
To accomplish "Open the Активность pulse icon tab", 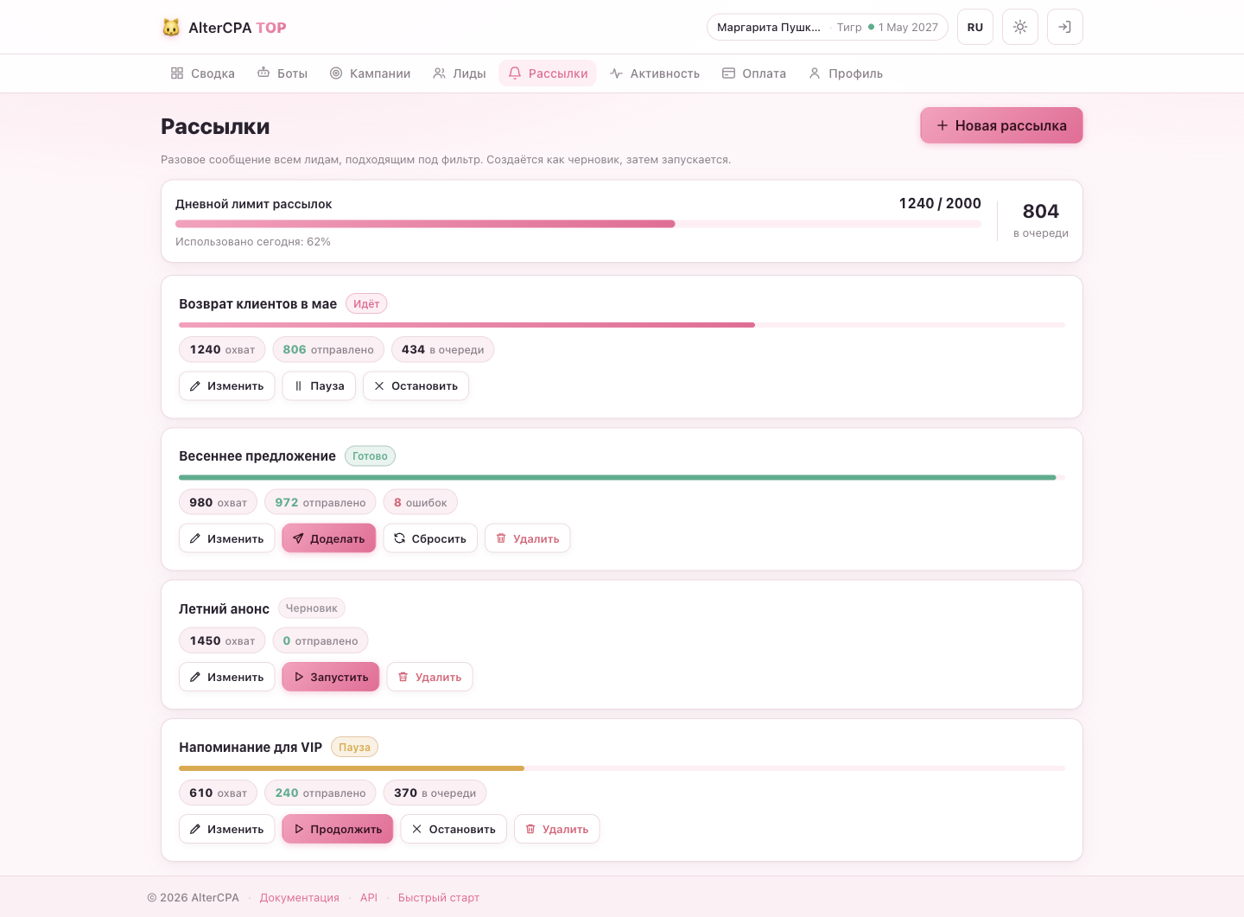I will pos(655,73).
